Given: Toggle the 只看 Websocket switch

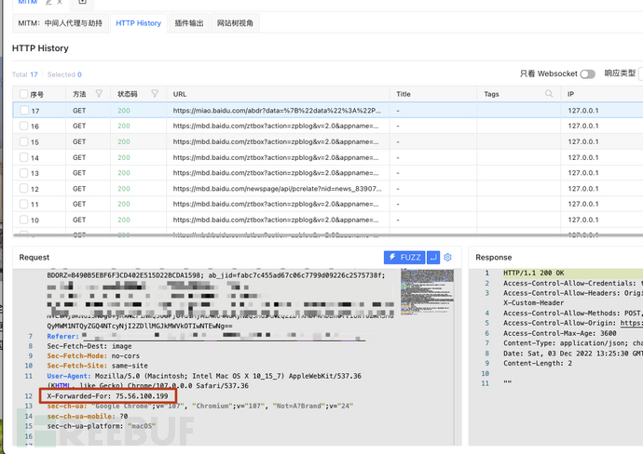Looking at the screenshot, I should click(588, 74).
